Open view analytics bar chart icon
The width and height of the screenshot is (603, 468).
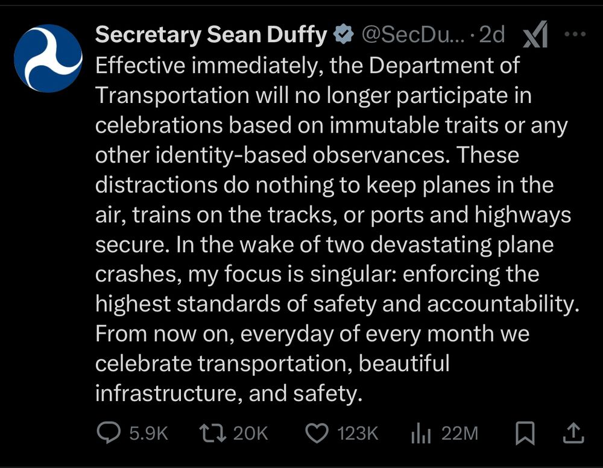click(x=421, y=434)
